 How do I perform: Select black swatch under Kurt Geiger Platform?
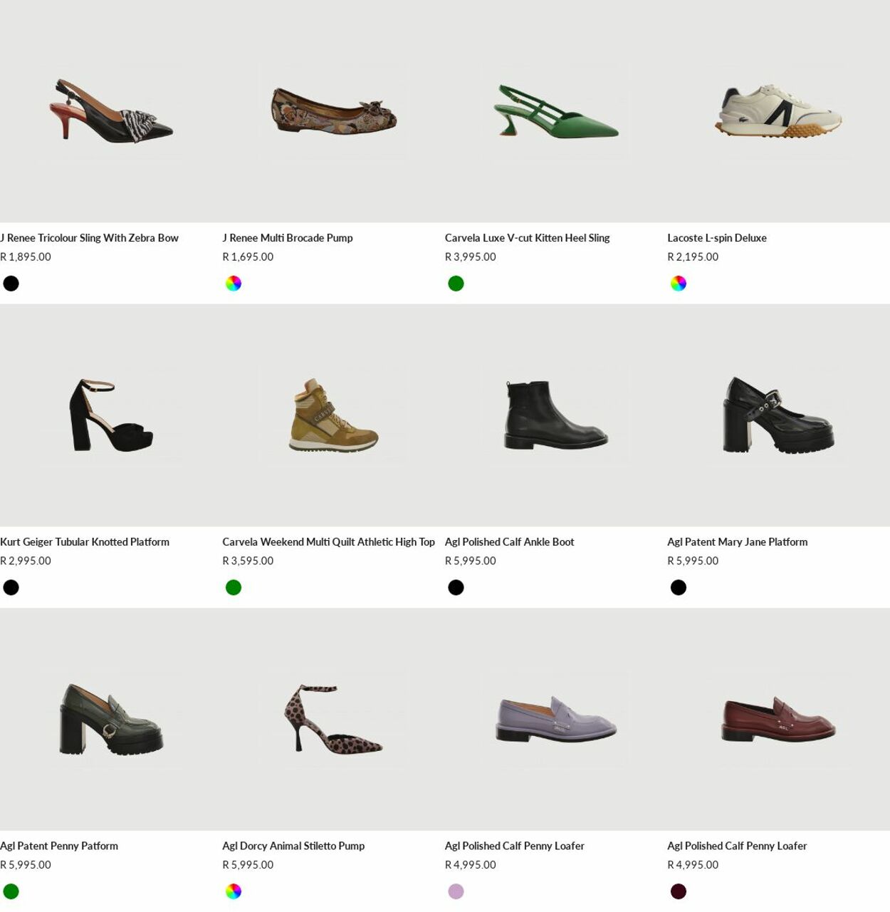coord(11,588)
